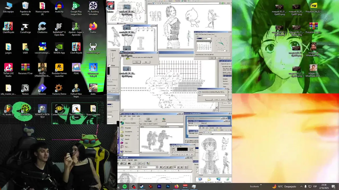Open NVIDIA App
The height and width of the screenshot is (190, 339).
59,49
